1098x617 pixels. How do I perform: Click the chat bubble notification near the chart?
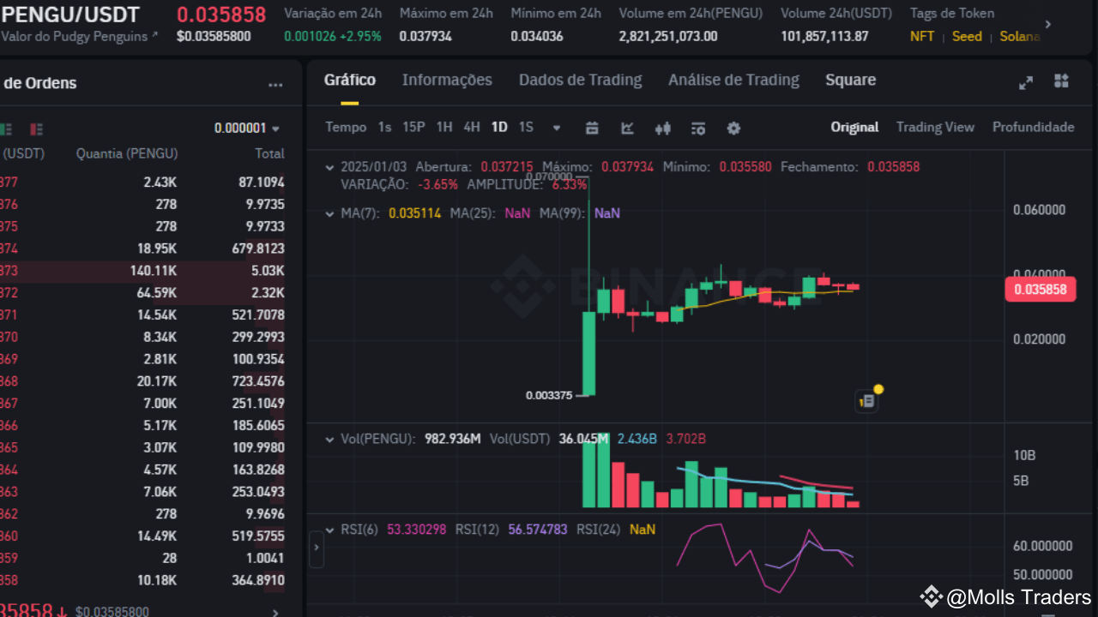[866, 399]
